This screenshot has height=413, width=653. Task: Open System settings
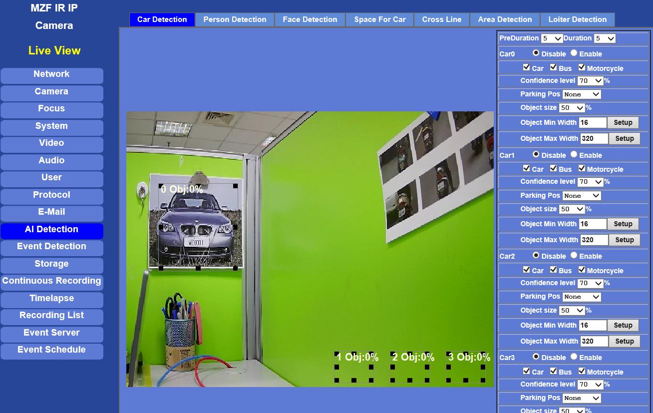[x=52, y=127]
